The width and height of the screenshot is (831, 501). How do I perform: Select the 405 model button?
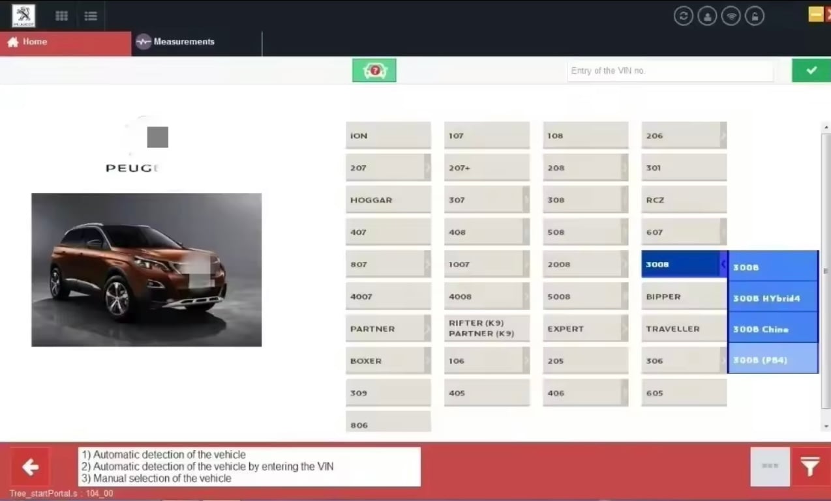point(487,393)
